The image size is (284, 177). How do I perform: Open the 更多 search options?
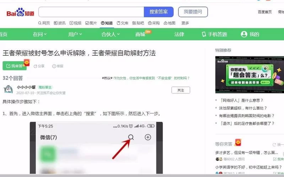coord(185,23)
